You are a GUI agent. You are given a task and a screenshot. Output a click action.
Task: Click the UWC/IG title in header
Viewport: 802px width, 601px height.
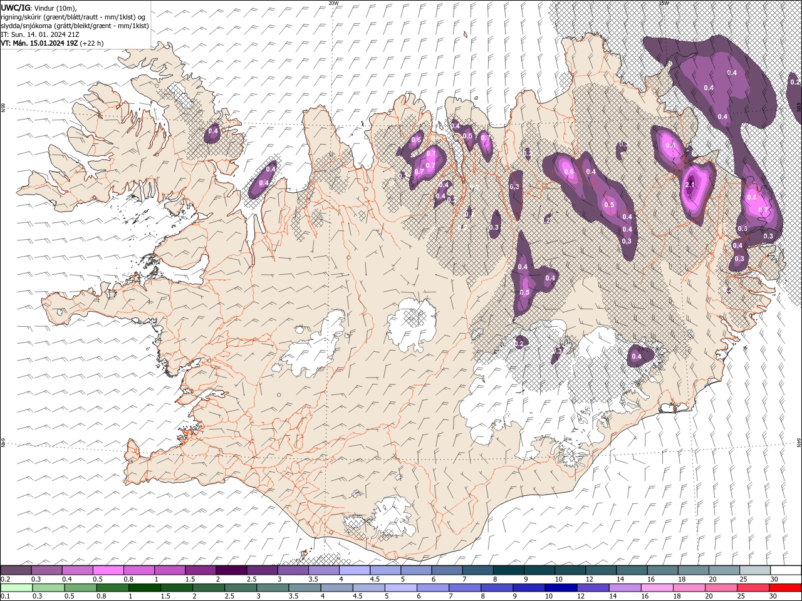16,8
